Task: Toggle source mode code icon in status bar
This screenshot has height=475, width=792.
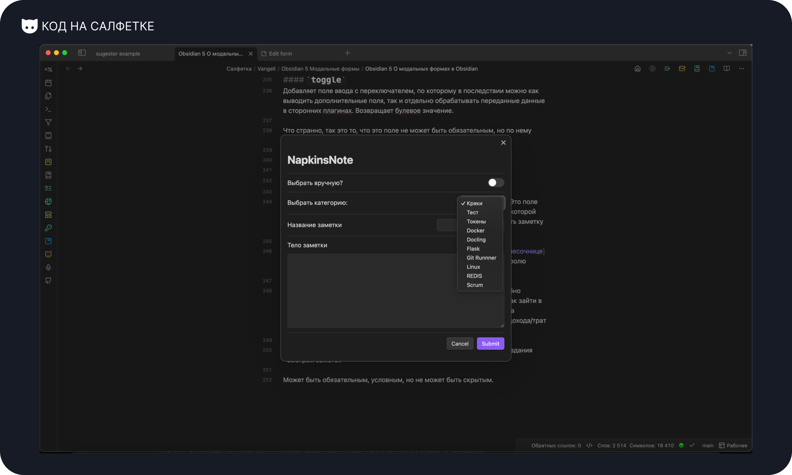Action: (x=589, y=445)
